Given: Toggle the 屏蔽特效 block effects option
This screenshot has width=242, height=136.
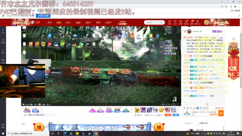Looking at the screenshot, I should point(220,108).
